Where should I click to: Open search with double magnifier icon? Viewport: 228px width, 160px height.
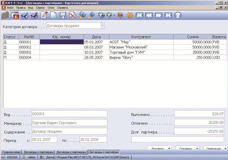pos(82,15)
